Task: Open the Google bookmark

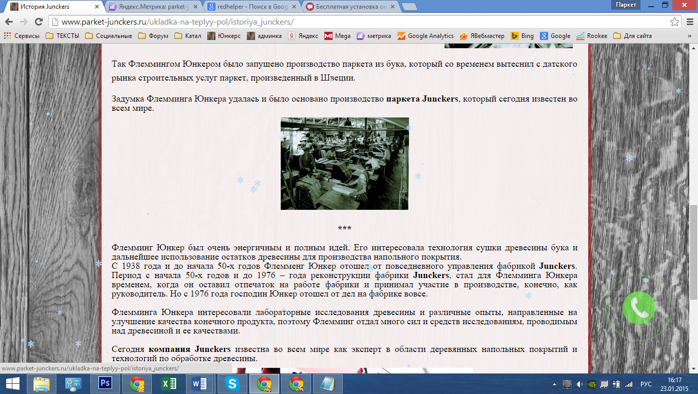Action: (555, 36)
